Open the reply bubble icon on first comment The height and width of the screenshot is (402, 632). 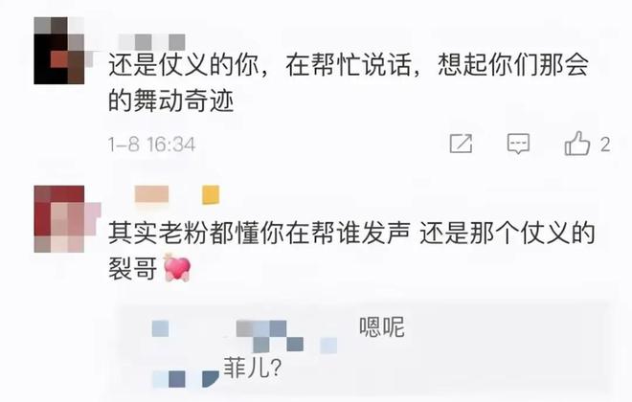518,144
